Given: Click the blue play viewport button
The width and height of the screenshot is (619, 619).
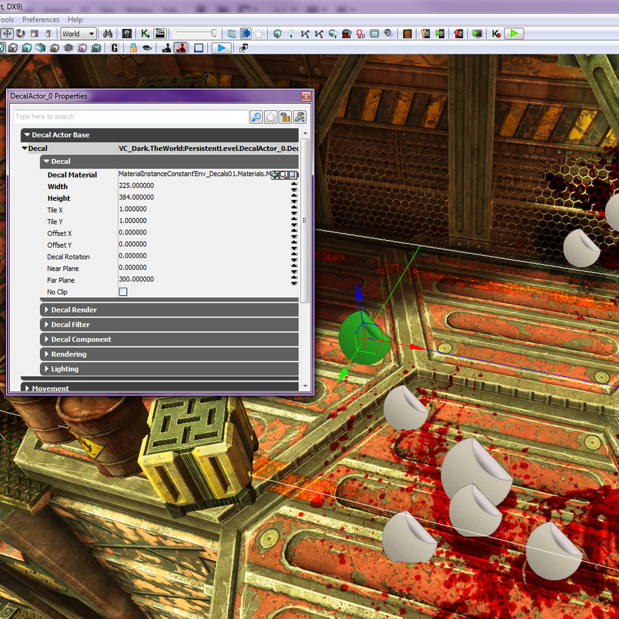Looking at the screenshot, I should (x=221, y=48).
